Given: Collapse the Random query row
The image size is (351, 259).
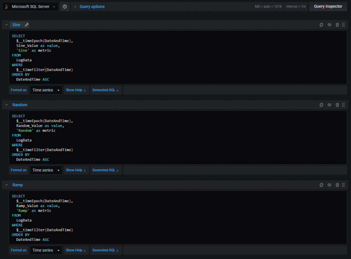Looking at the screenshot, I should click(x=6, y=105).
